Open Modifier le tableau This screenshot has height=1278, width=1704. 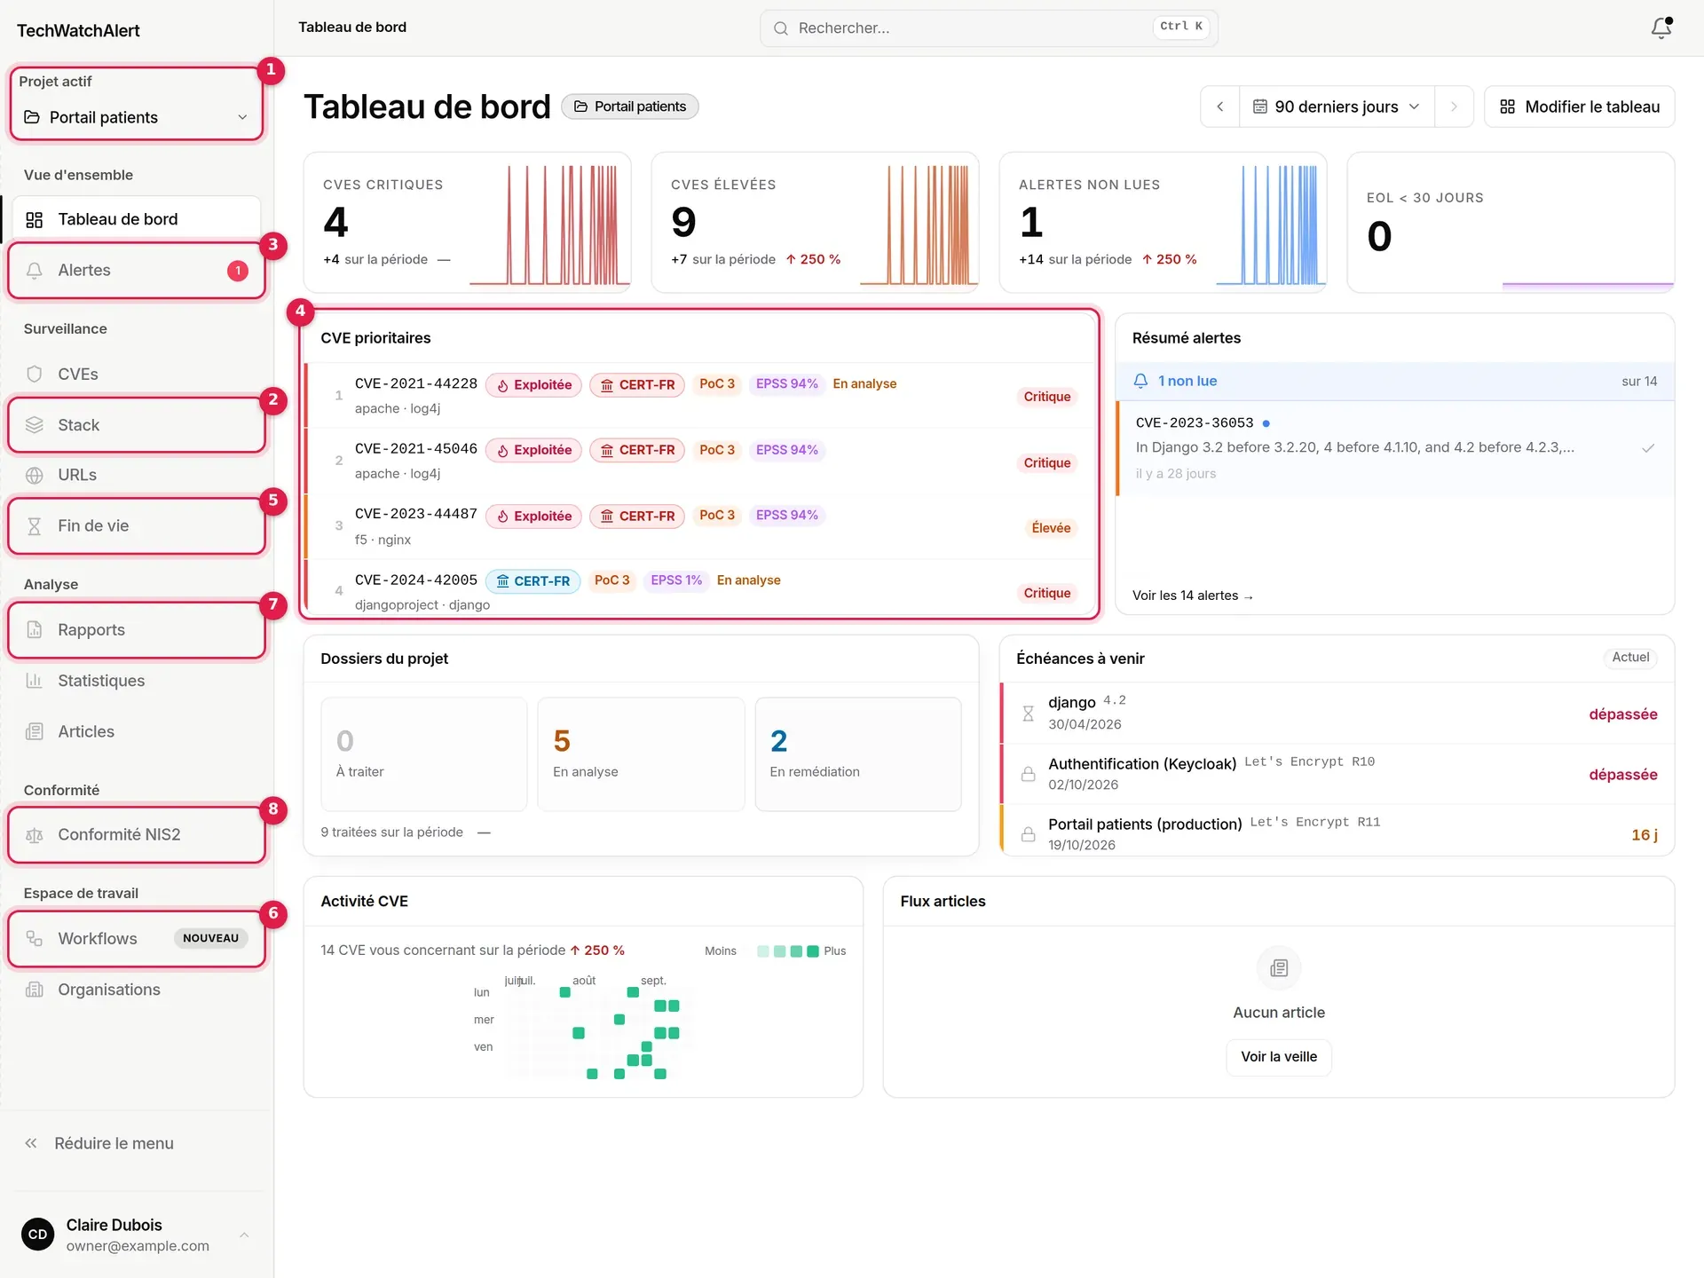pyautogui.click(x=1580, y=106)
